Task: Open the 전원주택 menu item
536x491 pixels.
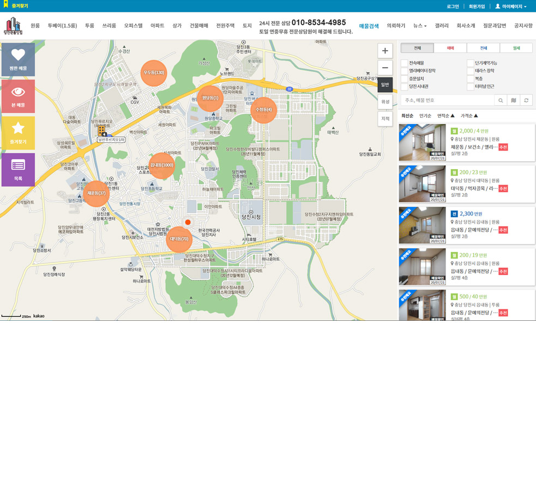Action: 225,26
